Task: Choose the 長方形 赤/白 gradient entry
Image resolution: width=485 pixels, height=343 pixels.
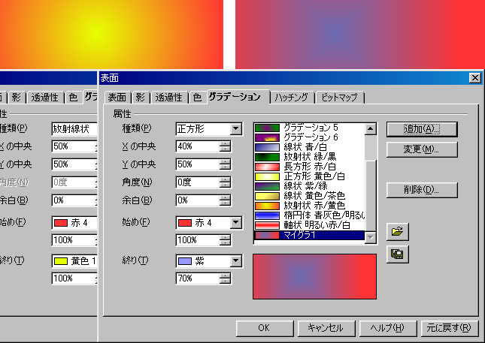Action: click(x=310, y=167)
